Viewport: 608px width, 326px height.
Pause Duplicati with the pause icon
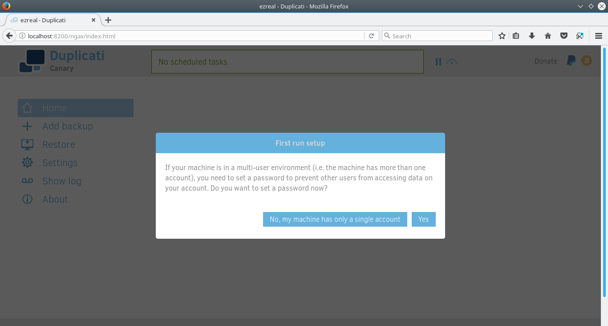coord(438,62)
